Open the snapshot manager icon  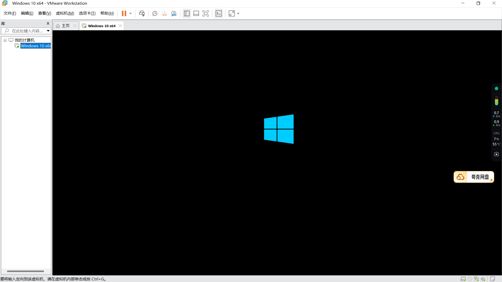click(174, 14)
